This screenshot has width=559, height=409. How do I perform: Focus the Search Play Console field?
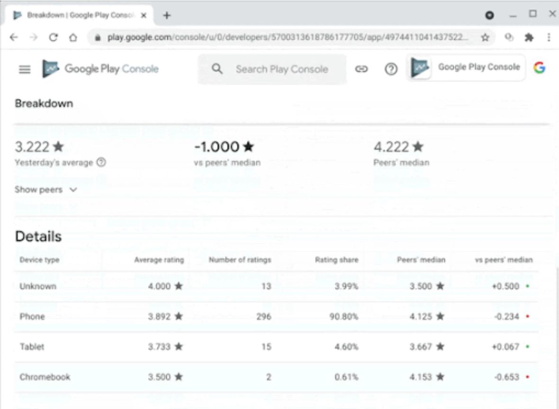coord(271,69)
